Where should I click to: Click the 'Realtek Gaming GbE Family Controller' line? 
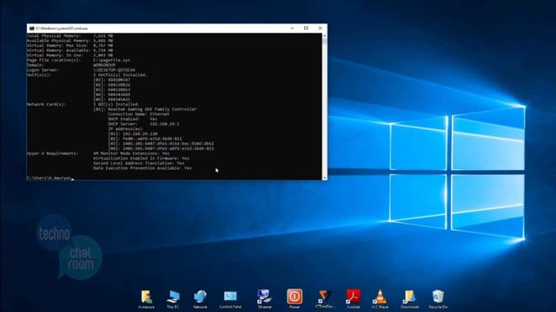tap(145, 109)
